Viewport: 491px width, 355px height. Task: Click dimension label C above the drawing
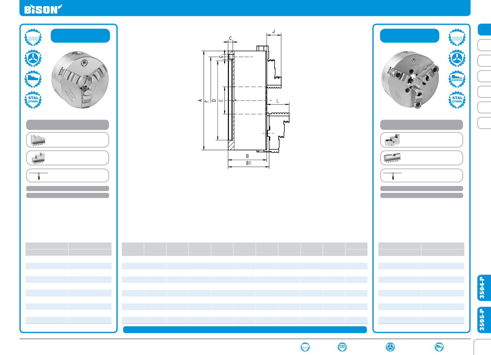click(x=230, y=38)
